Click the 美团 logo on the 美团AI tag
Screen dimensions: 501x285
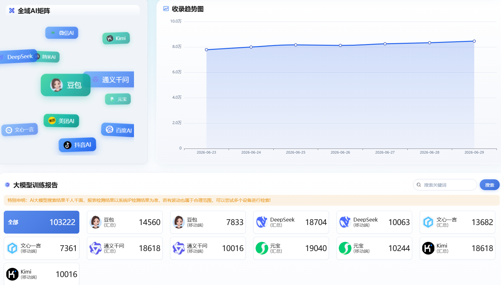click(x=52, y=121)
